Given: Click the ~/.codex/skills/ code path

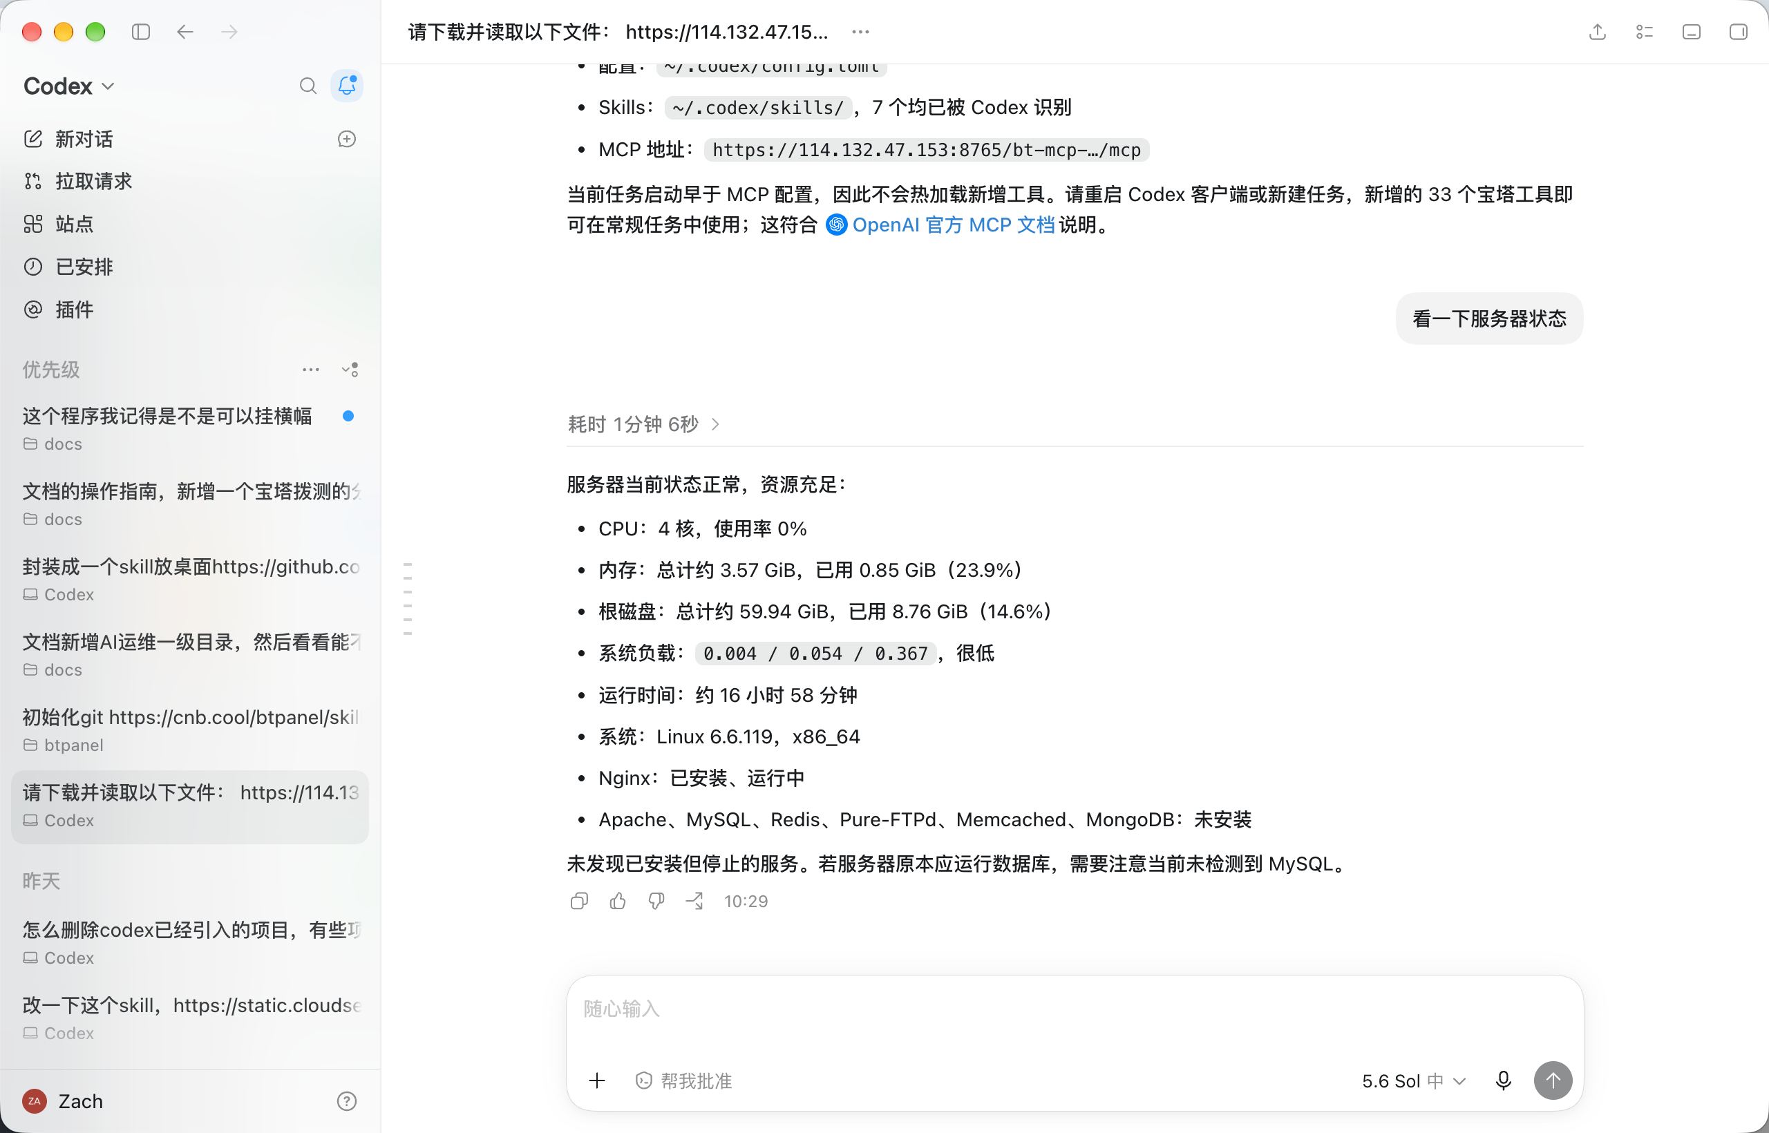Looking at the screenshot, I should (758, 107).
